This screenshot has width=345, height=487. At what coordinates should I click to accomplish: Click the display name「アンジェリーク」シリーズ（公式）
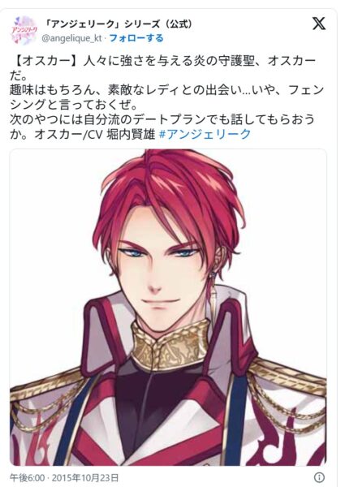pyautogui.click(x=119, y=24)
